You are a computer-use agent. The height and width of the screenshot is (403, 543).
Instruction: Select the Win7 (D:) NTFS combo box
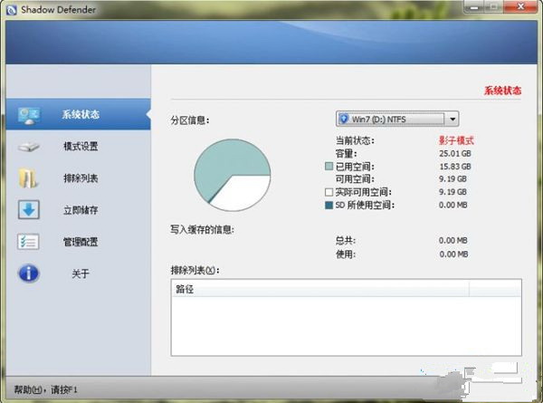397,120
